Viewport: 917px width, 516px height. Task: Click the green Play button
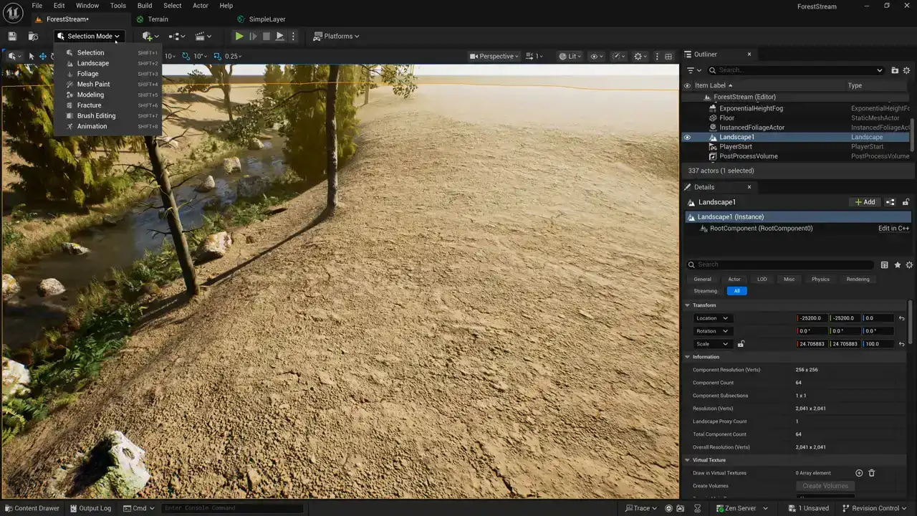tap(239, 37)
